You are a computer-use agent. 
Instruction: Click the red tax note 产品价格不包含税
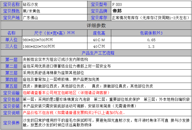click(74, 113)
